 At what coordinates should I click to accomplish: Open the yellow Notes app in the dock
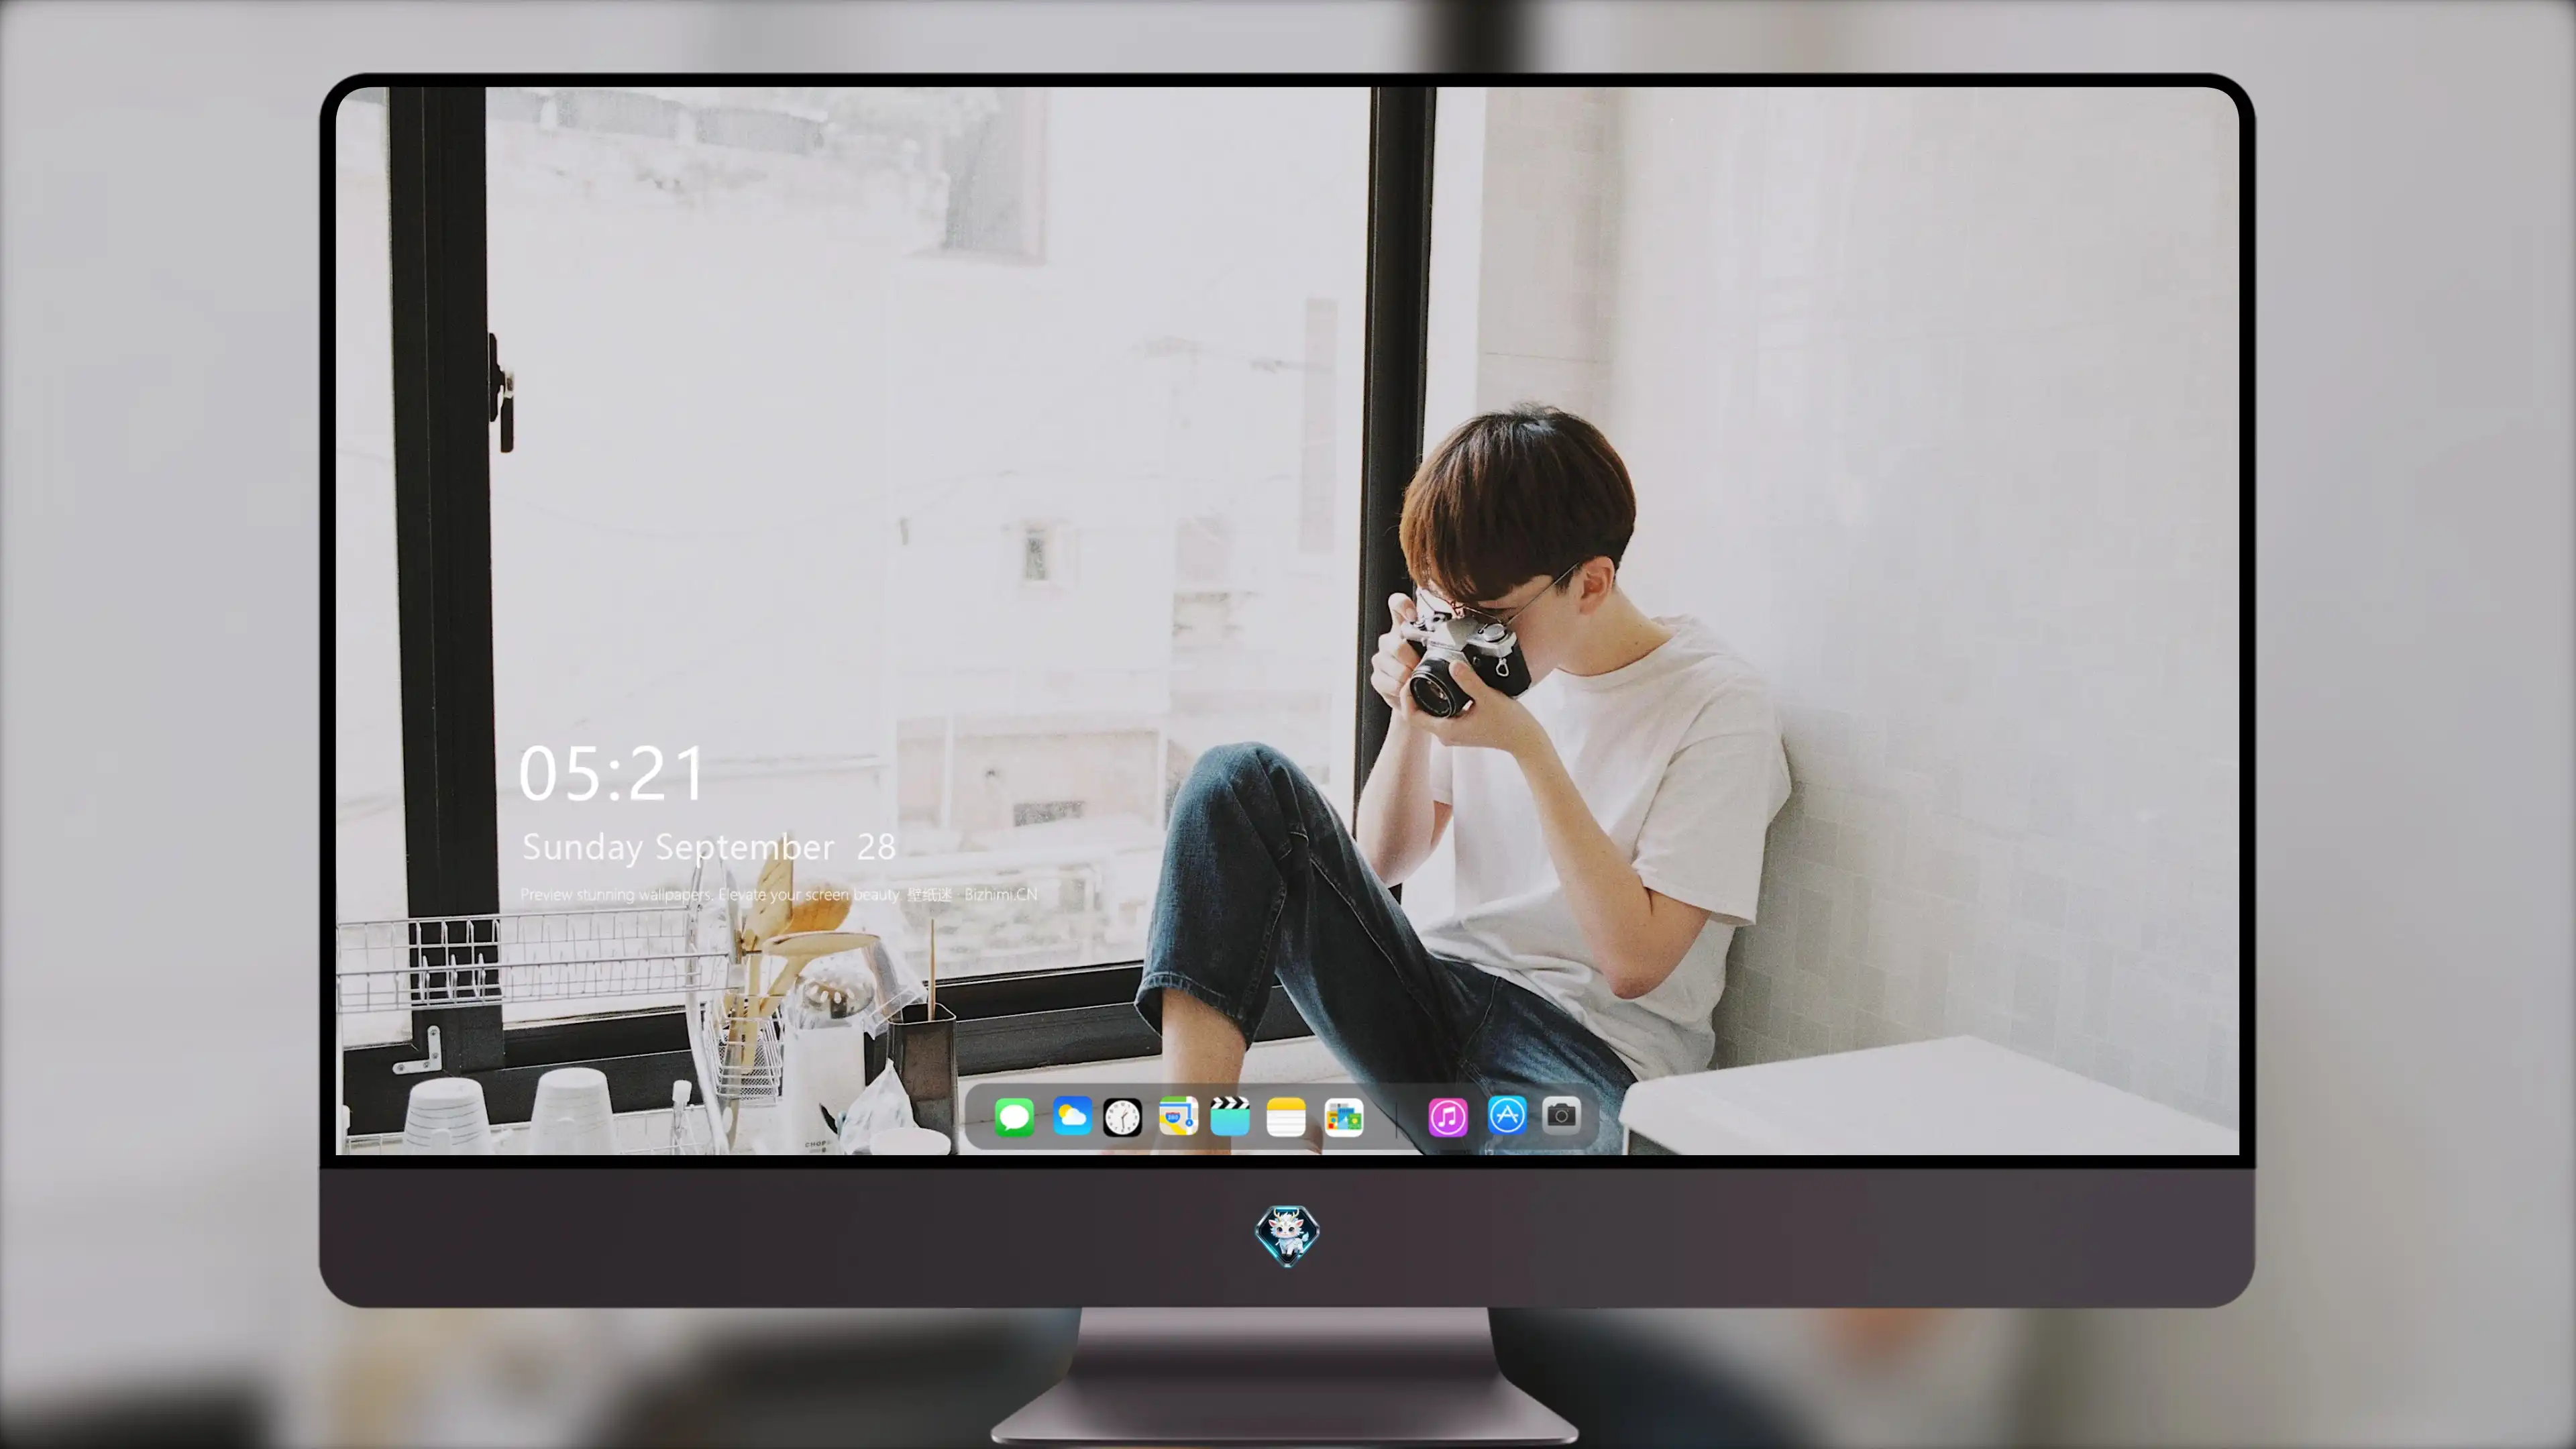(1286, 1117)
